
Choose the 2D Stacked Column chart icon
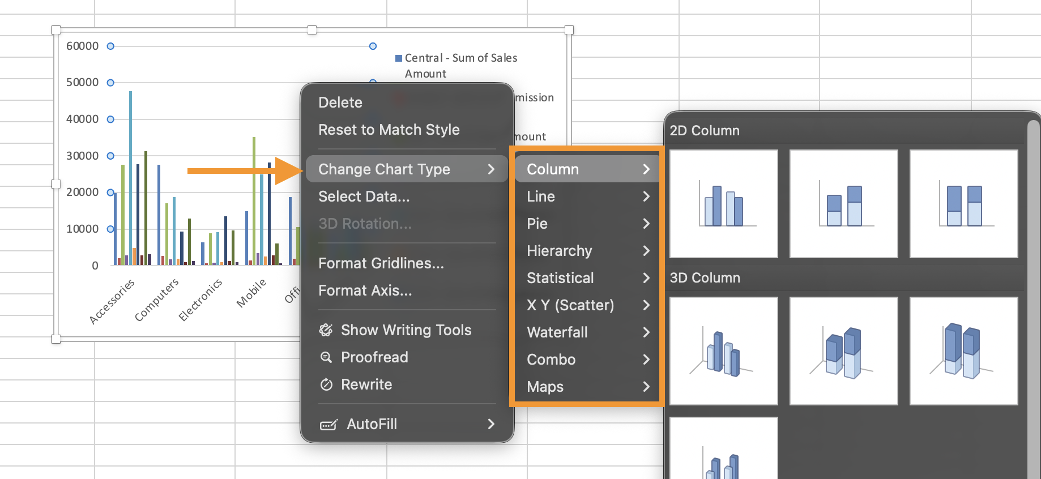[x=843, y=204]
